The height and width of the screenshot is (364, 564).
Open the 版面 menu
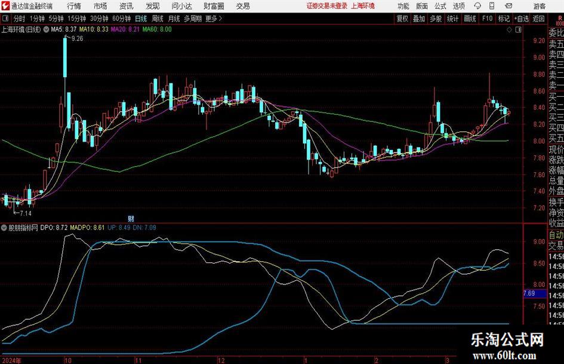click(x=422, y=6)
